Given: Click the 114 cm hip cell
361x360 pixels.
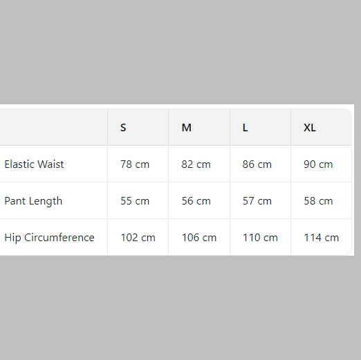Looking at the screenshot, I should coord(321,237).
